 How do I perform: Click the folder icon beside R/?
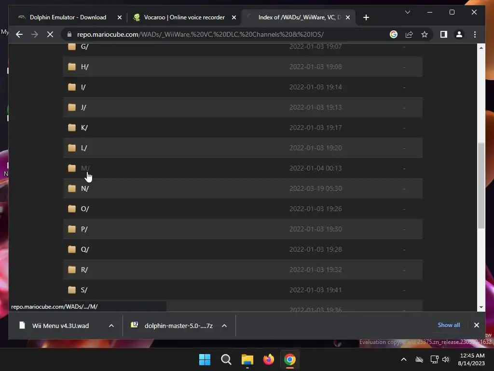[x=72, y=270]
